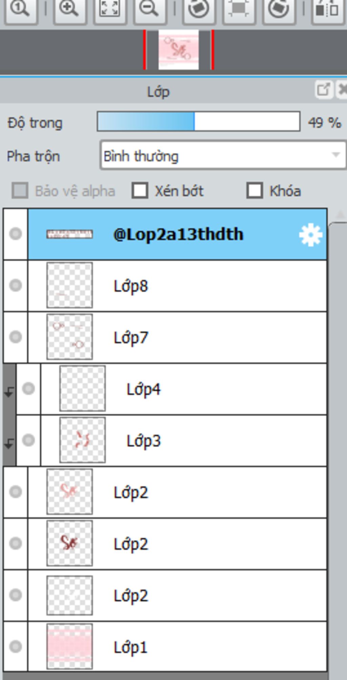Click the Độ trong opacity slider bar

point(199,121)
